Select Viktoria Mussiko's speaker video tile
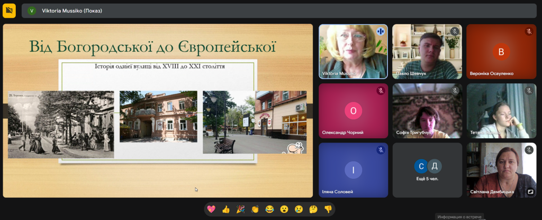This screenshot has height=220, width=542. pyautogui.click(x=353, y=51)
